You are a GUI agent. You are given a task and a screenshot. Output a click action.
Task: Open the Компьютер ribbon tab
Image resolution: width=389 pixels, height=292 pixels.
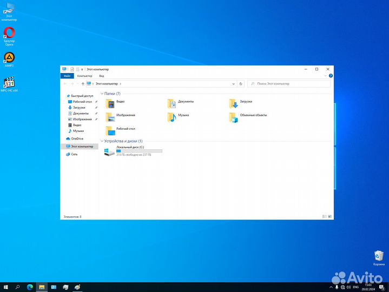click(x=84, y=76)
